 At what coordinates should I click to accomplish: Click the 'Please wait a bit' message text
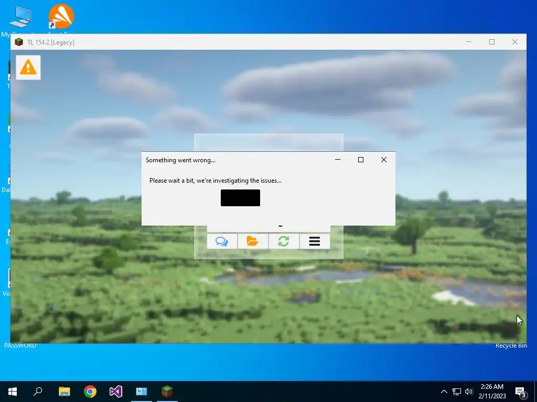click(216, 181)
